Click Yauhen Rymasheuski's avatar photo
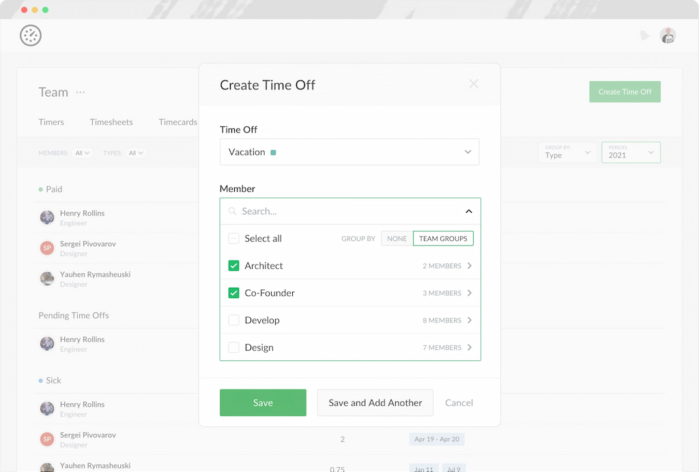 [x=46, y=278]
